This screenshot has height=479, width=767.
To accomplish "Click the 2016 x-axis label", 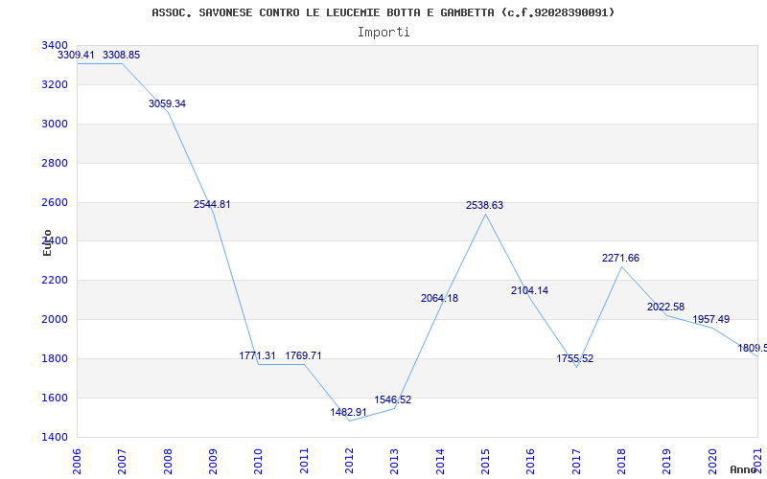I will 531,462.
